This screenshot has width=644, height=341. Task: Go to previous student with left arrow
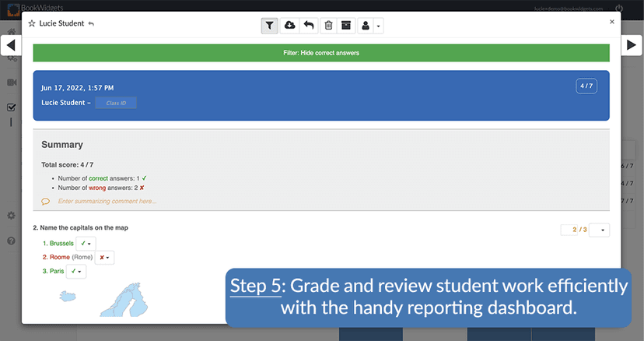[11, 45]
